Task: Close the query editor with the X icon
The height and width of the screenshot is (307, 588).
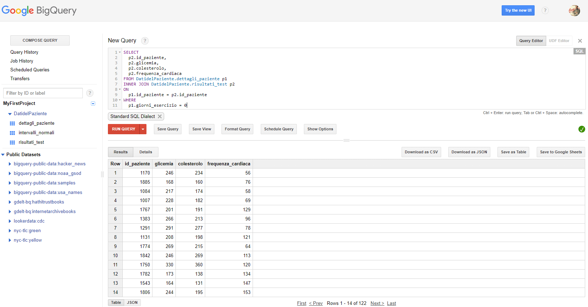Action: click(580, 41)
